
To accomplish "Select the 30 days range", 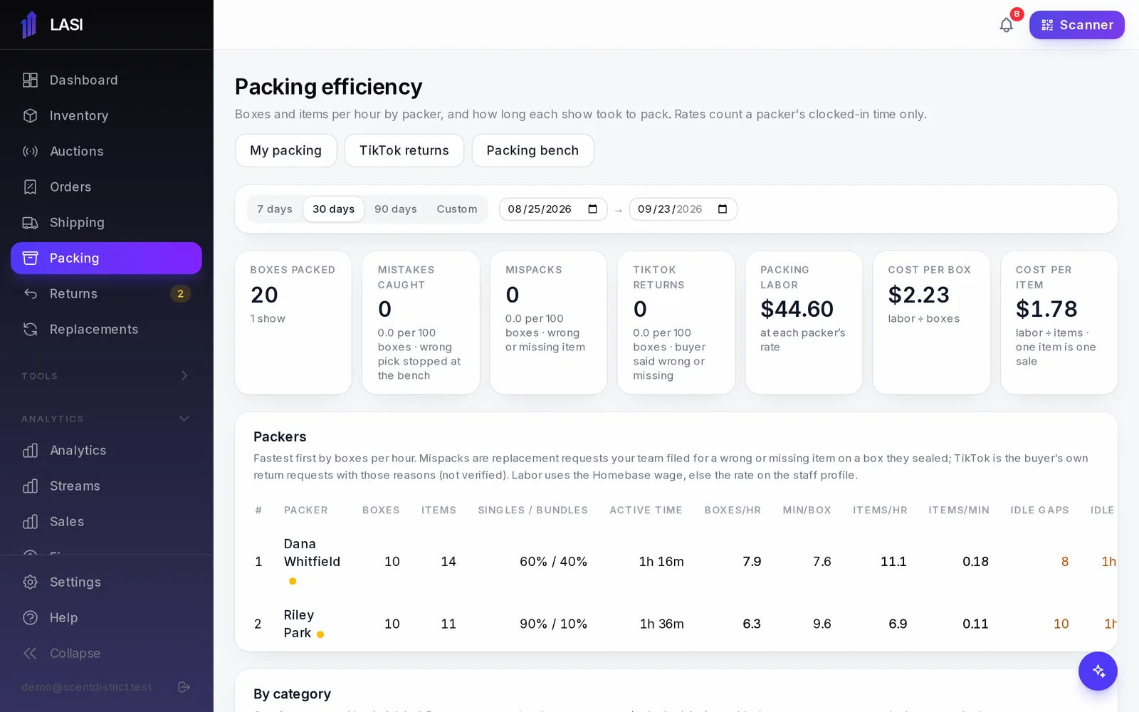I will click(333, 209).
